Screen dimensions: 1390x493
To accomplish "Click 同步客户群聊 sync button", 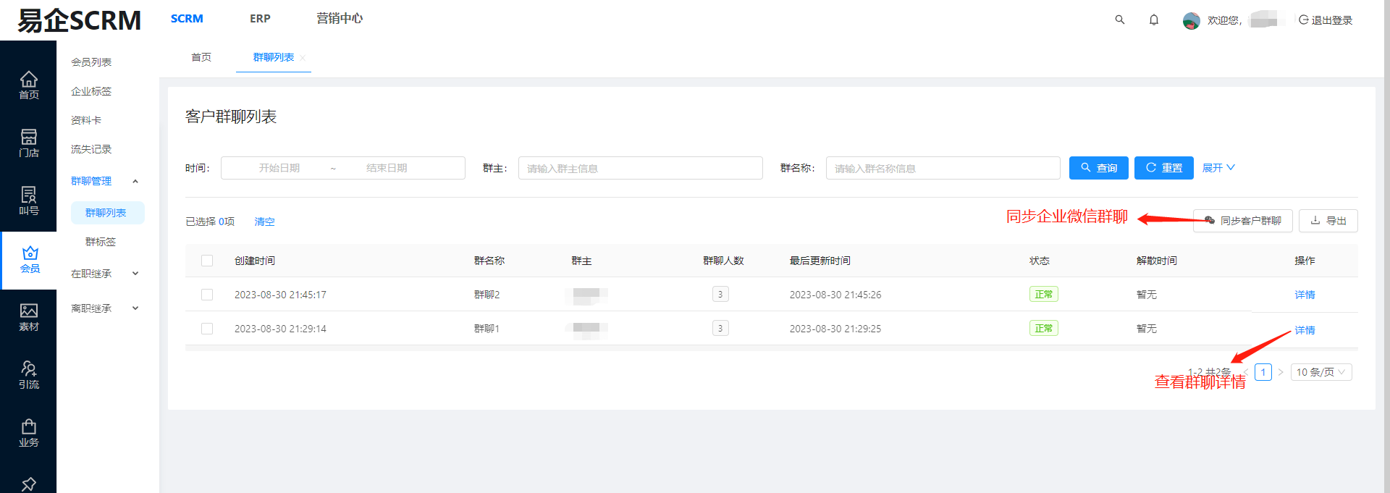I will tap(1243, 221).
